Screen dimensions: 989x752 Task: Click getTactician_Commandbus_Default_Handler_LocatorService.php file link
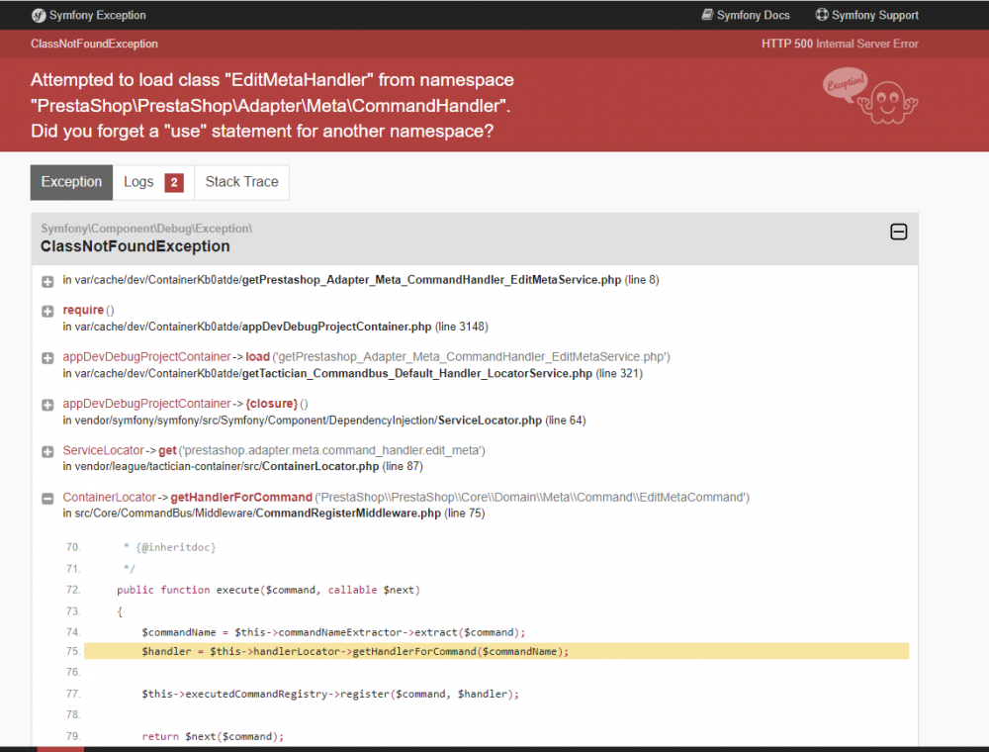click(417, 373)
